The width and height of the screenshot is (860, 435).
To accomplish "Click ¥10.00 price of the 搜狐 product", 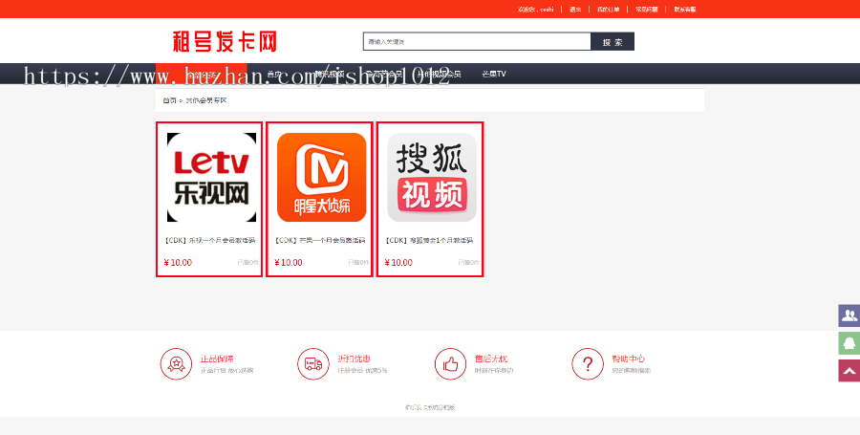I will pyautogui.click(x=398, y=263).
